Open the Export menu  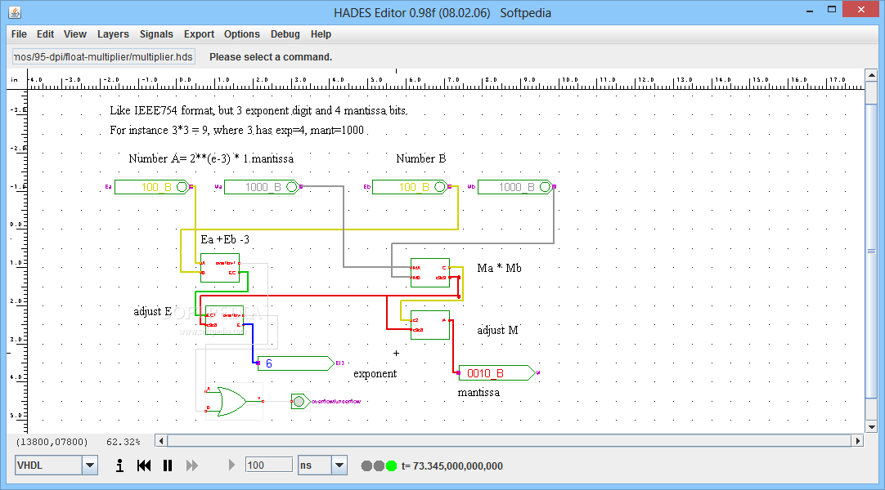[199, 33]
